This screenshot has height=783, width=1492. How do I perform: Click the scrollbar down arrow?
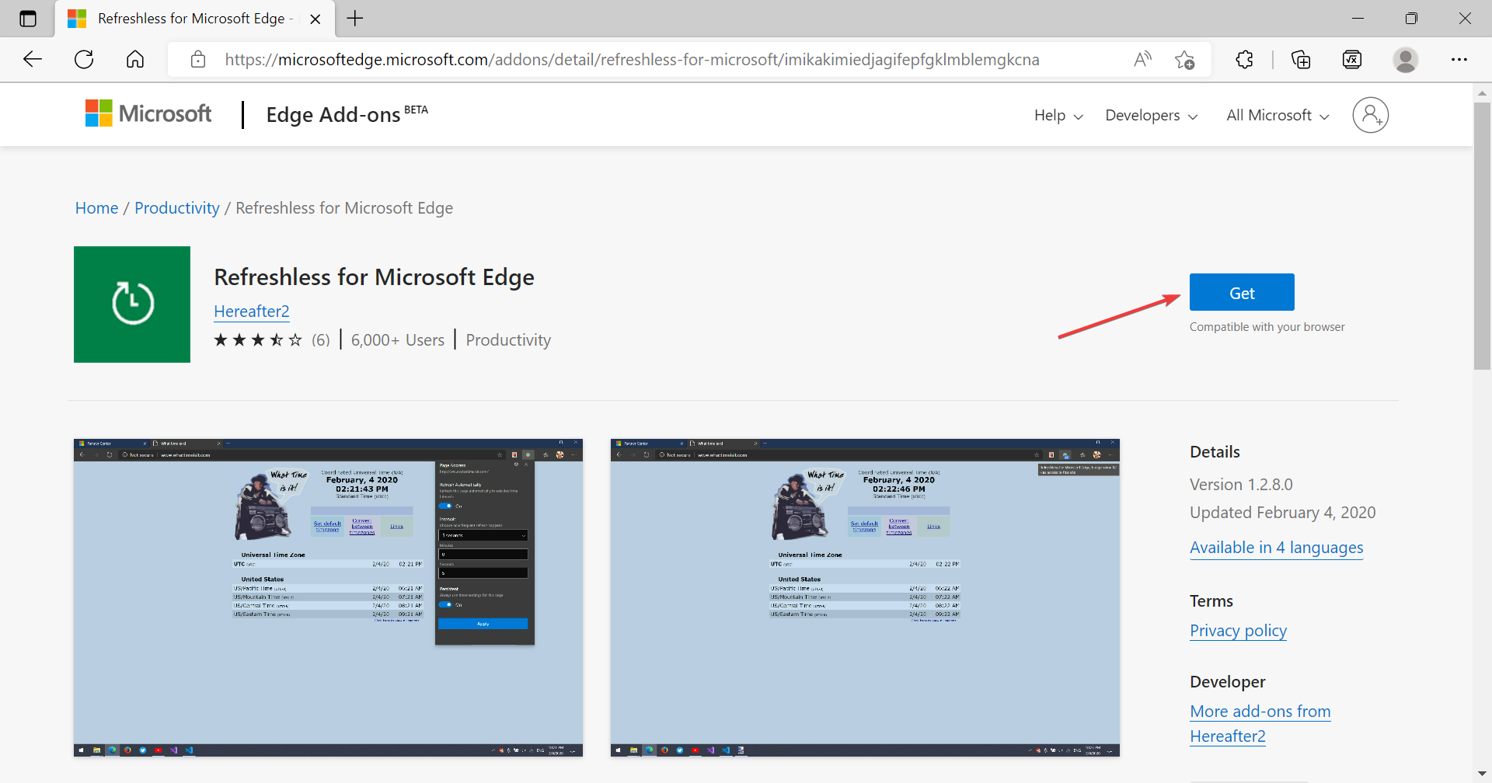(1482, 774)
